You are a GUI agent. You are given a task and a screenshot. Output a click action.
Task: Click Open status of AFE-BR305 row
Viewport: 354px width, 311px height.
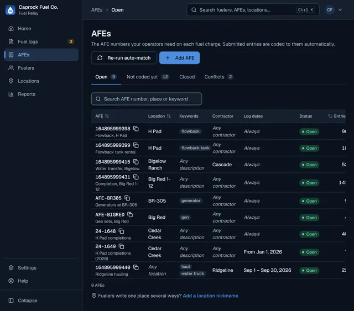tap(309, 201)
